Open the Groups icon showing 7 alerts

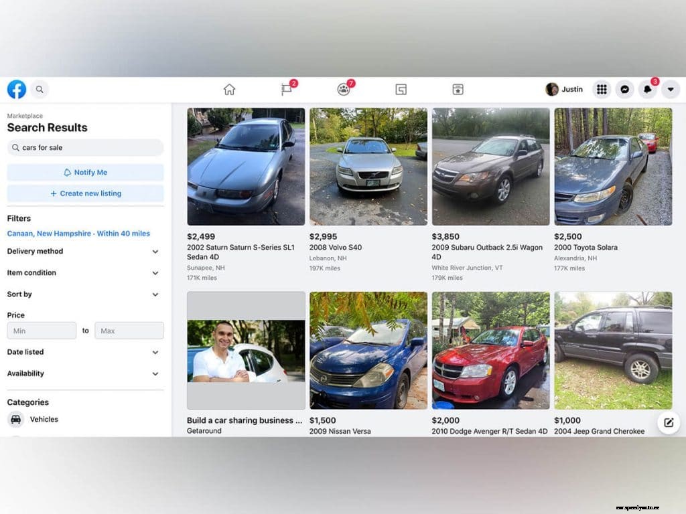344,89
